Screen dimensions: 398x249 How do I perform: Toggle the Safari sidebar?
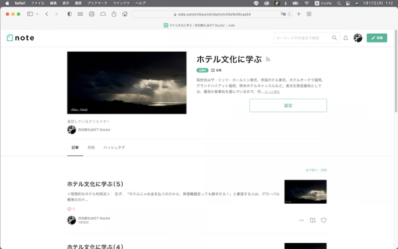[x=30, y=14]
